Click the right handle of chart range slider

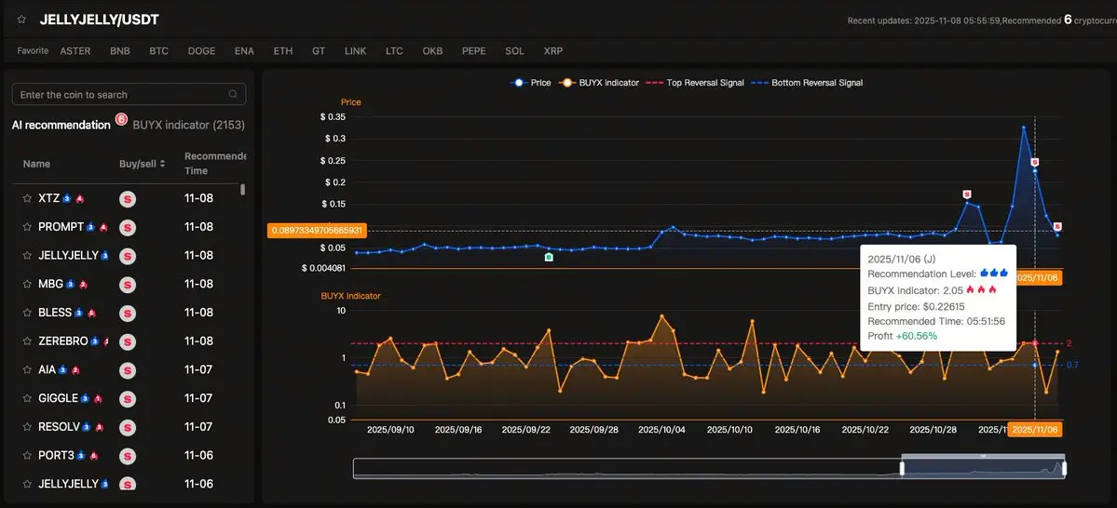[1064, 468]
